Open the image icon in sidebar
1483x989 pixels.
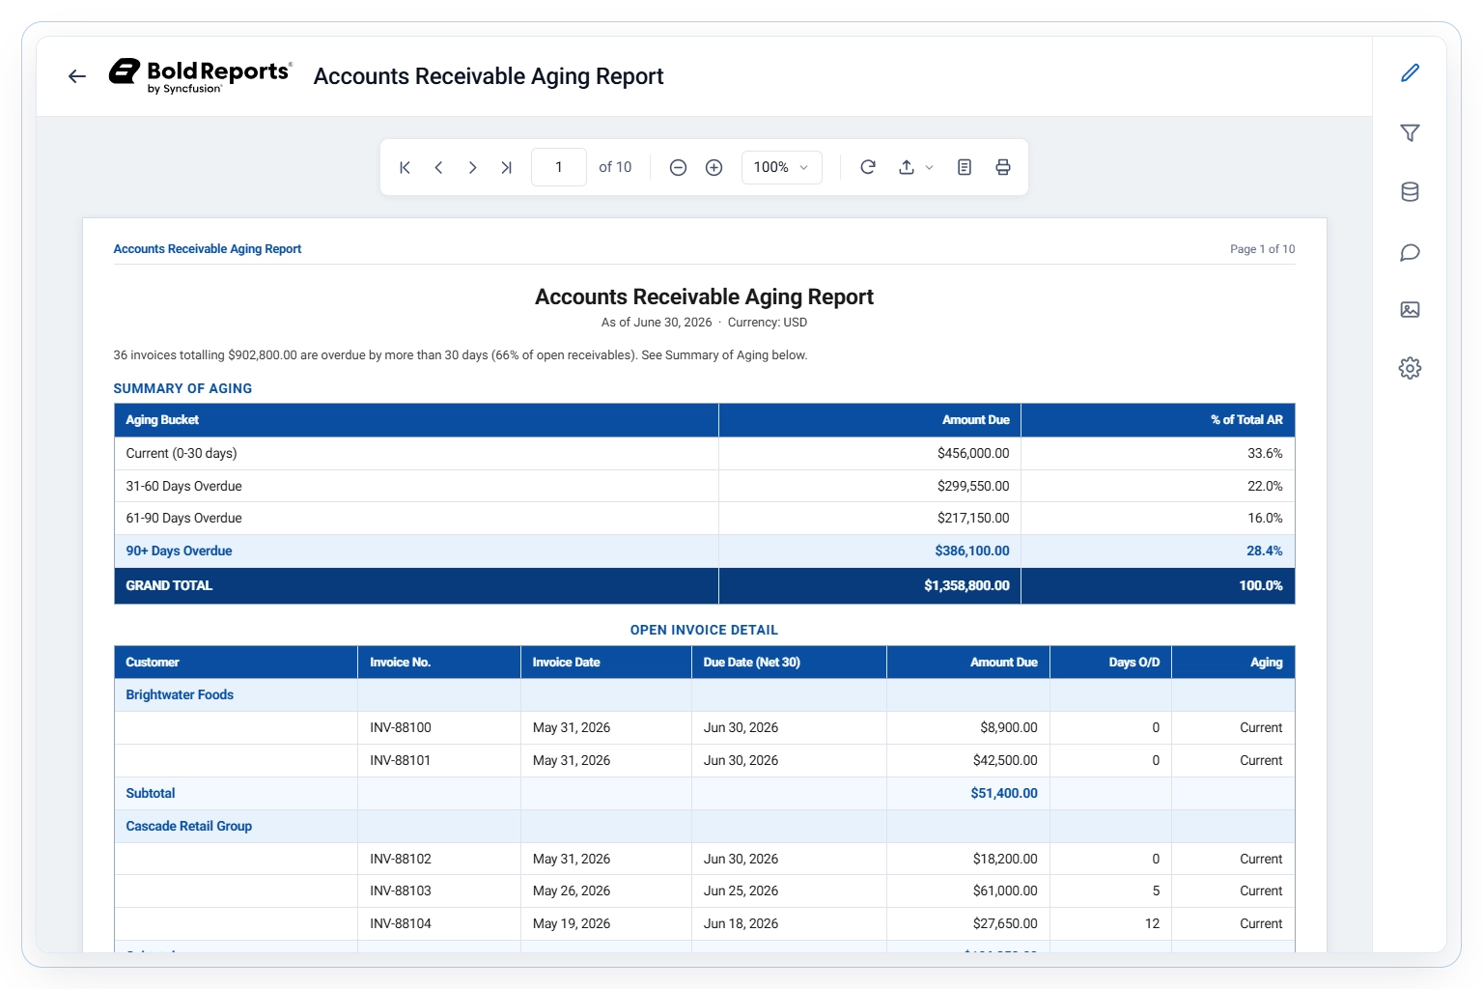1410,310
